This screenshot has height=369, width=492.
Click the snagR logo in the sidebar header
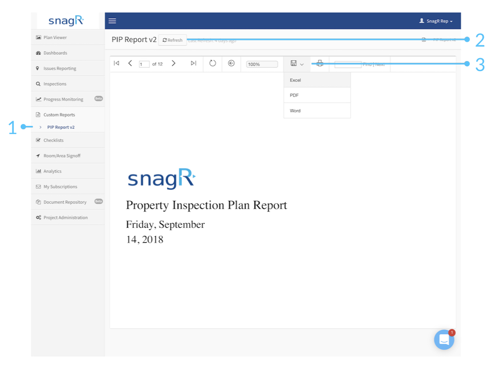tap(66, 21)
